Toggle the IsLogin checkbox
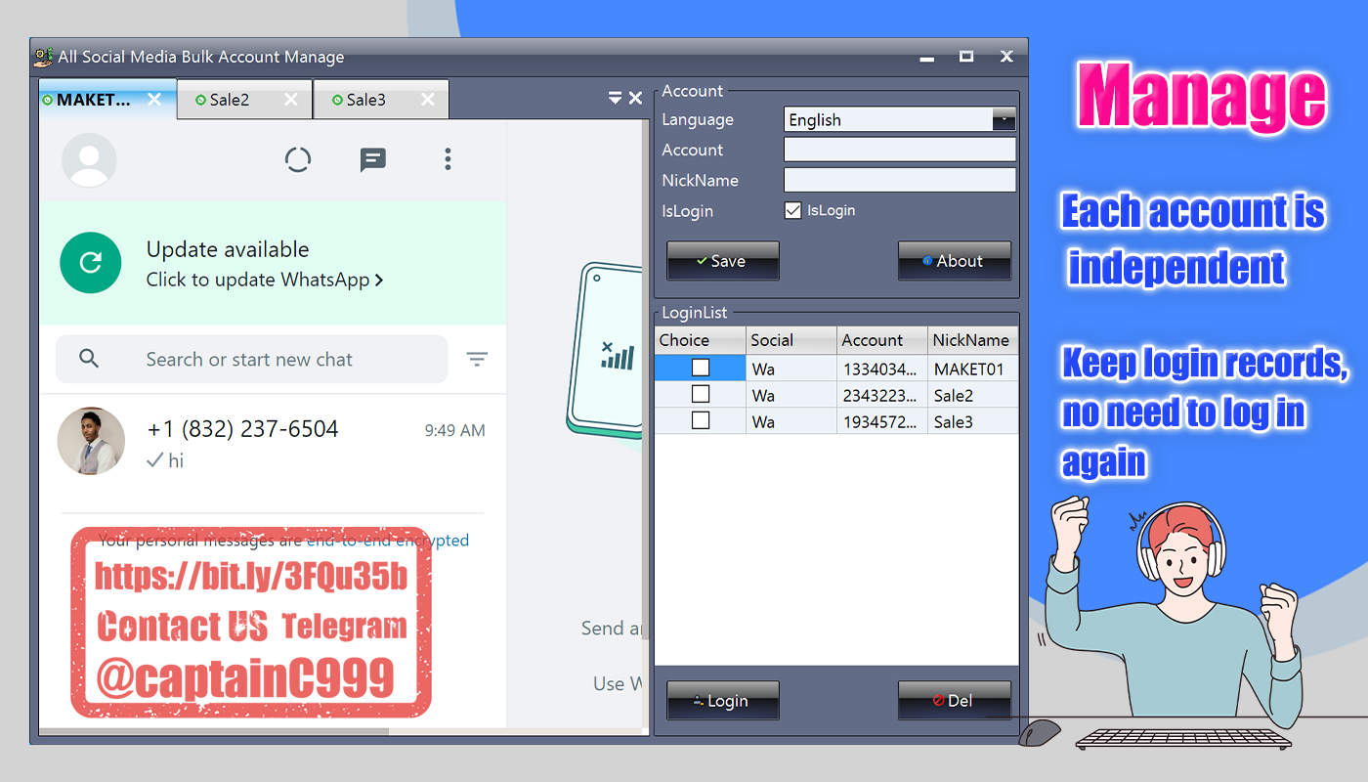Image resolution: width=1368 pixels, height=782 pixels. tap(793, 210)
